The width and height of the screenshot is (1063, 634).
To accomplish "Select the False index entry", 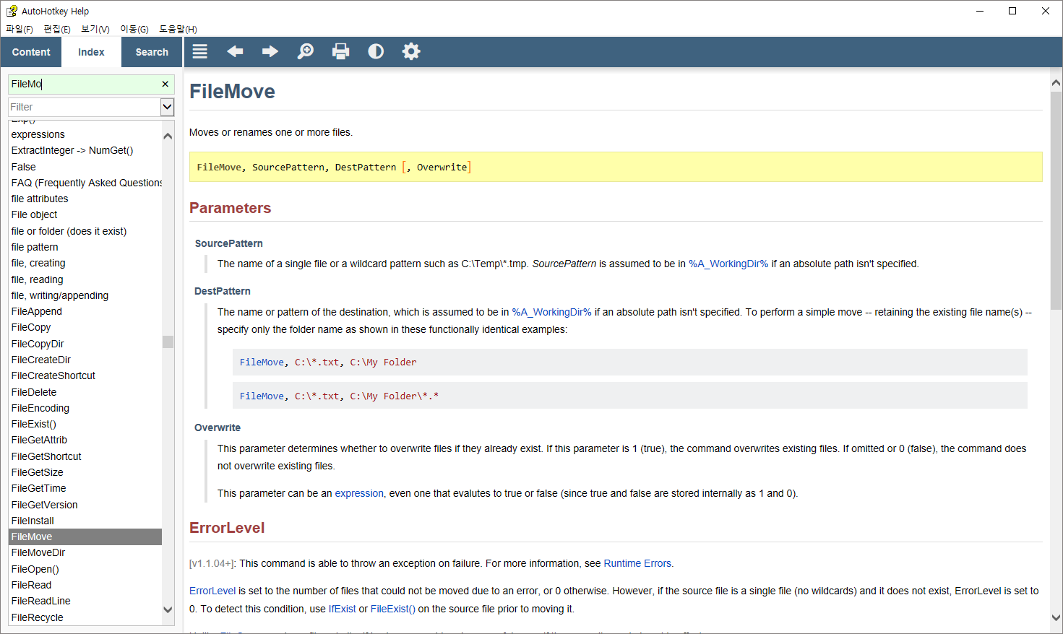I will coord(85,167).
